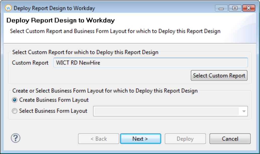Click the Back button
Screen dimensions: 260x154
pyautogui.click(x=99, y=139)
